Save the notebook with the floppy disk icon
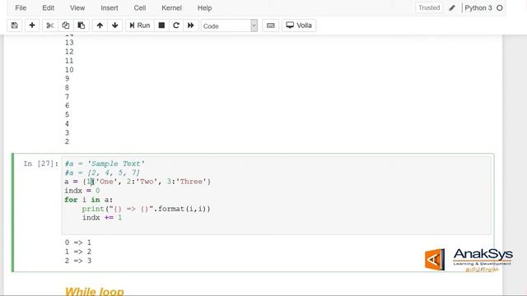 click(15, 25)
